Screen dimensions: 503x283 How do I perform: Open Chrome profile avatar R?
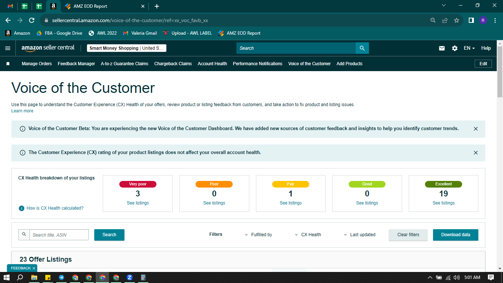point(483,20)
